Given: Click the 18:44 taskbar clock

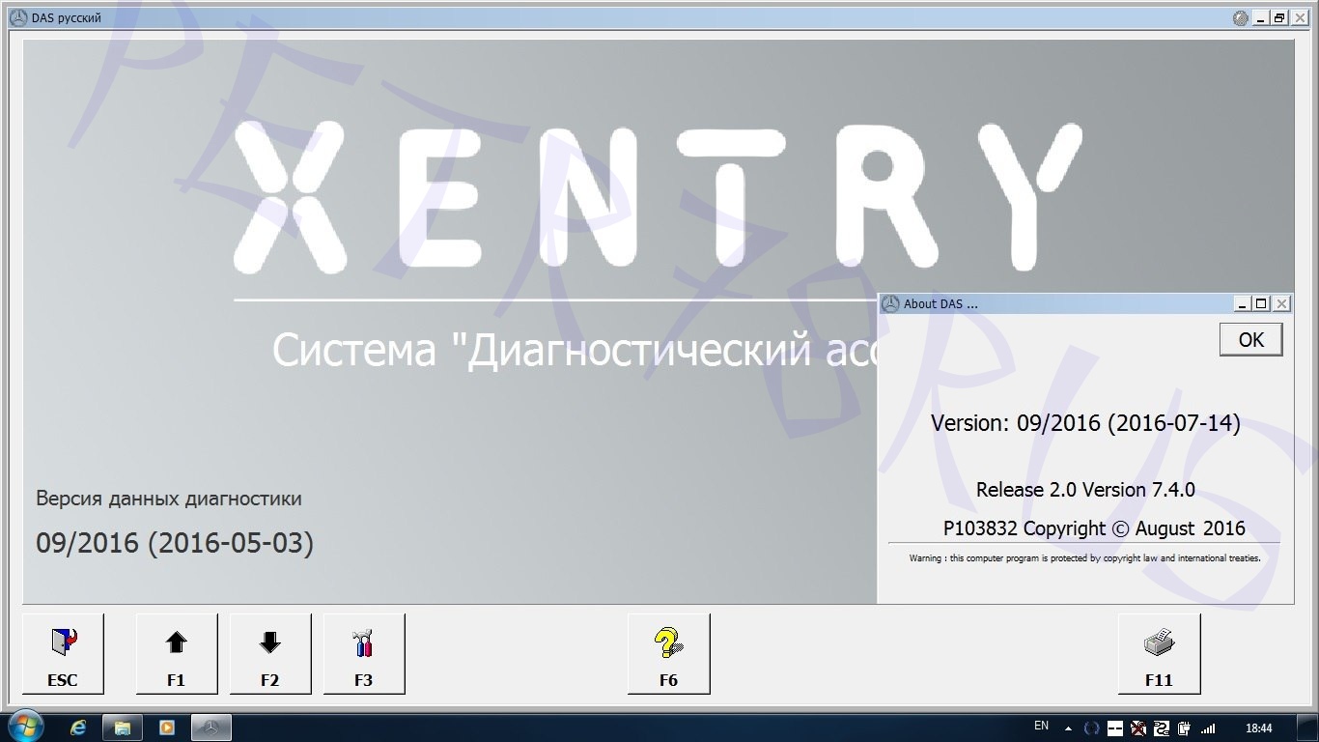Looking at the screenshot, I should pyautogui.click(x=1259, y=728).
